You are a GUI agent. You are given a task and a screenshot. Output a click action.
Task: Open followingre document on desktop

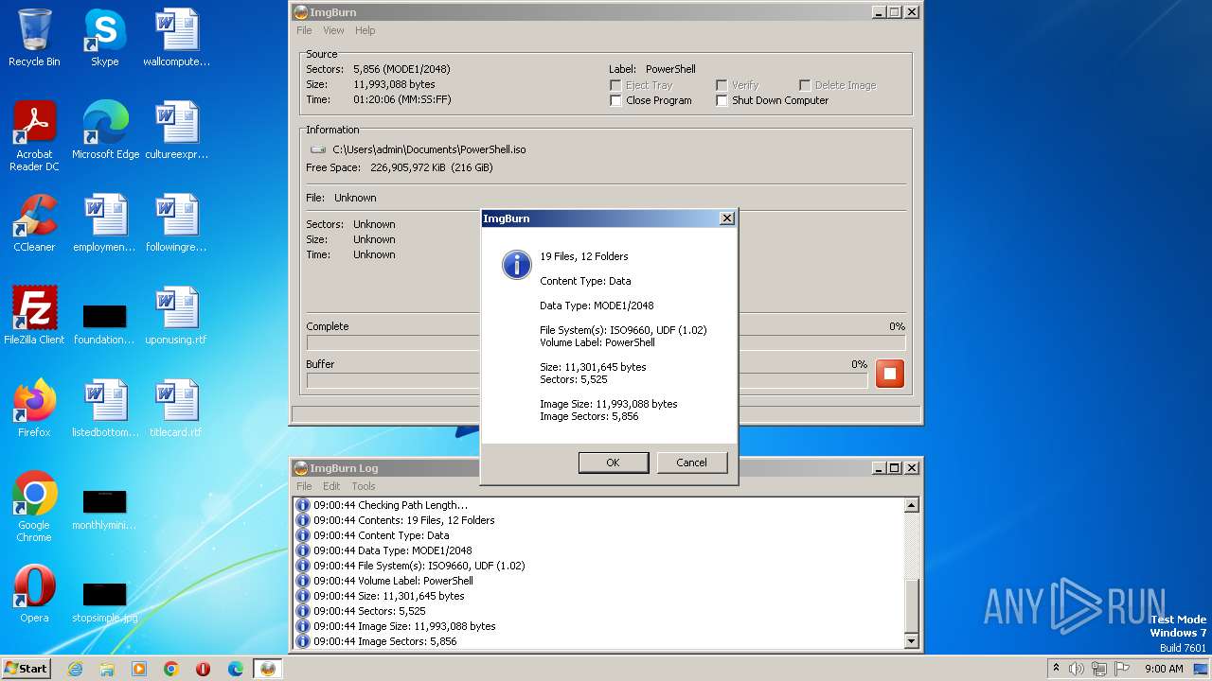pyautogui.click(x=176, y=223)
